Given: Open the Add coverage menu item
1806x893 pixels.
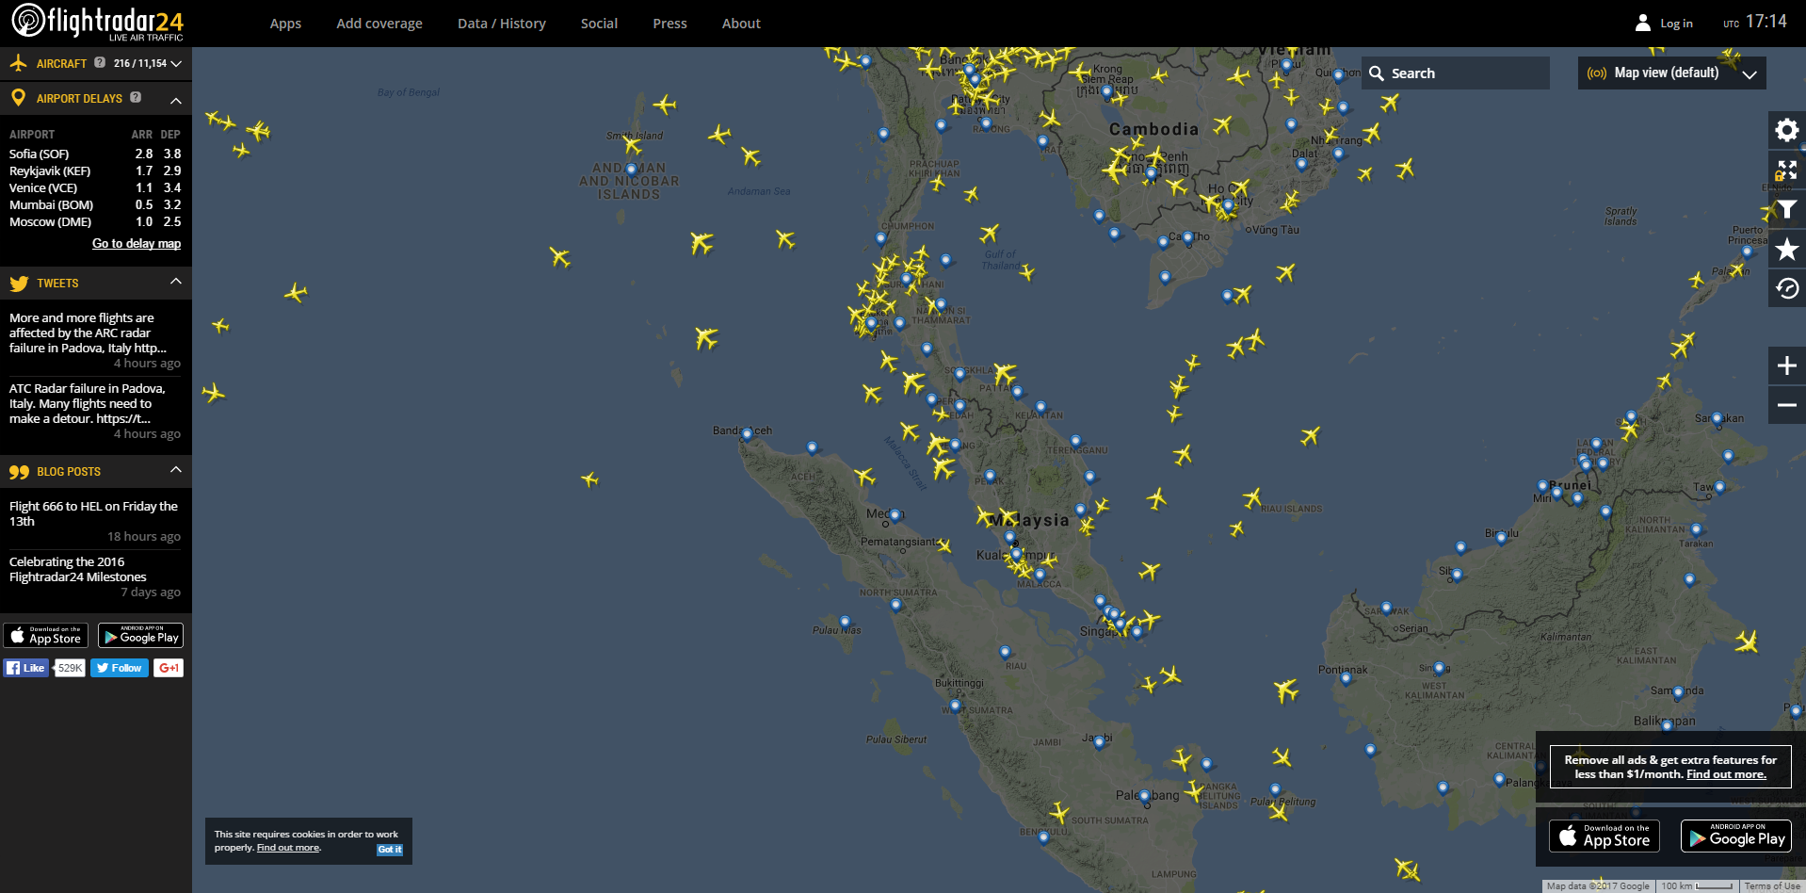Looking at the screenshot, I should (x=379, y=24).
